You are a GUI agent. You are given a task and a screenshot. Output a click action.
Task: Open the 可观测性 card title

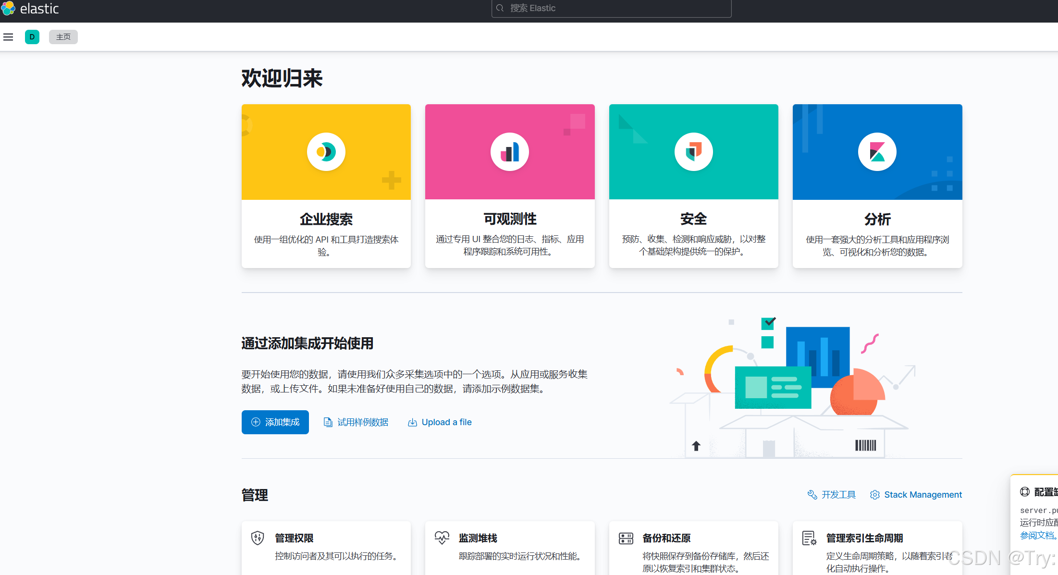tap(510, 219)
